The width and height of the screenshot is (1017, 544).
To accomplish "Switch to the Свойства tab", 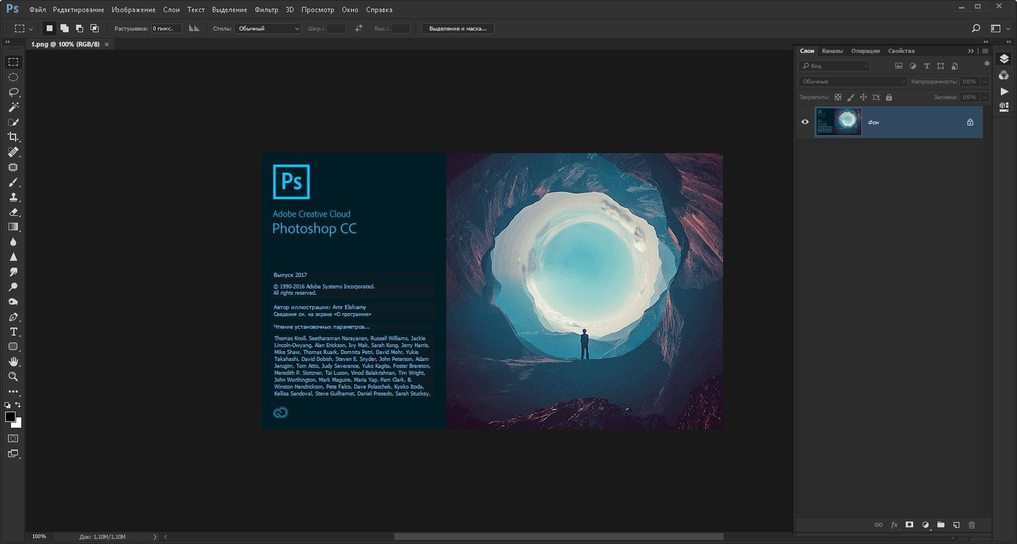I will tap(901, 51).
